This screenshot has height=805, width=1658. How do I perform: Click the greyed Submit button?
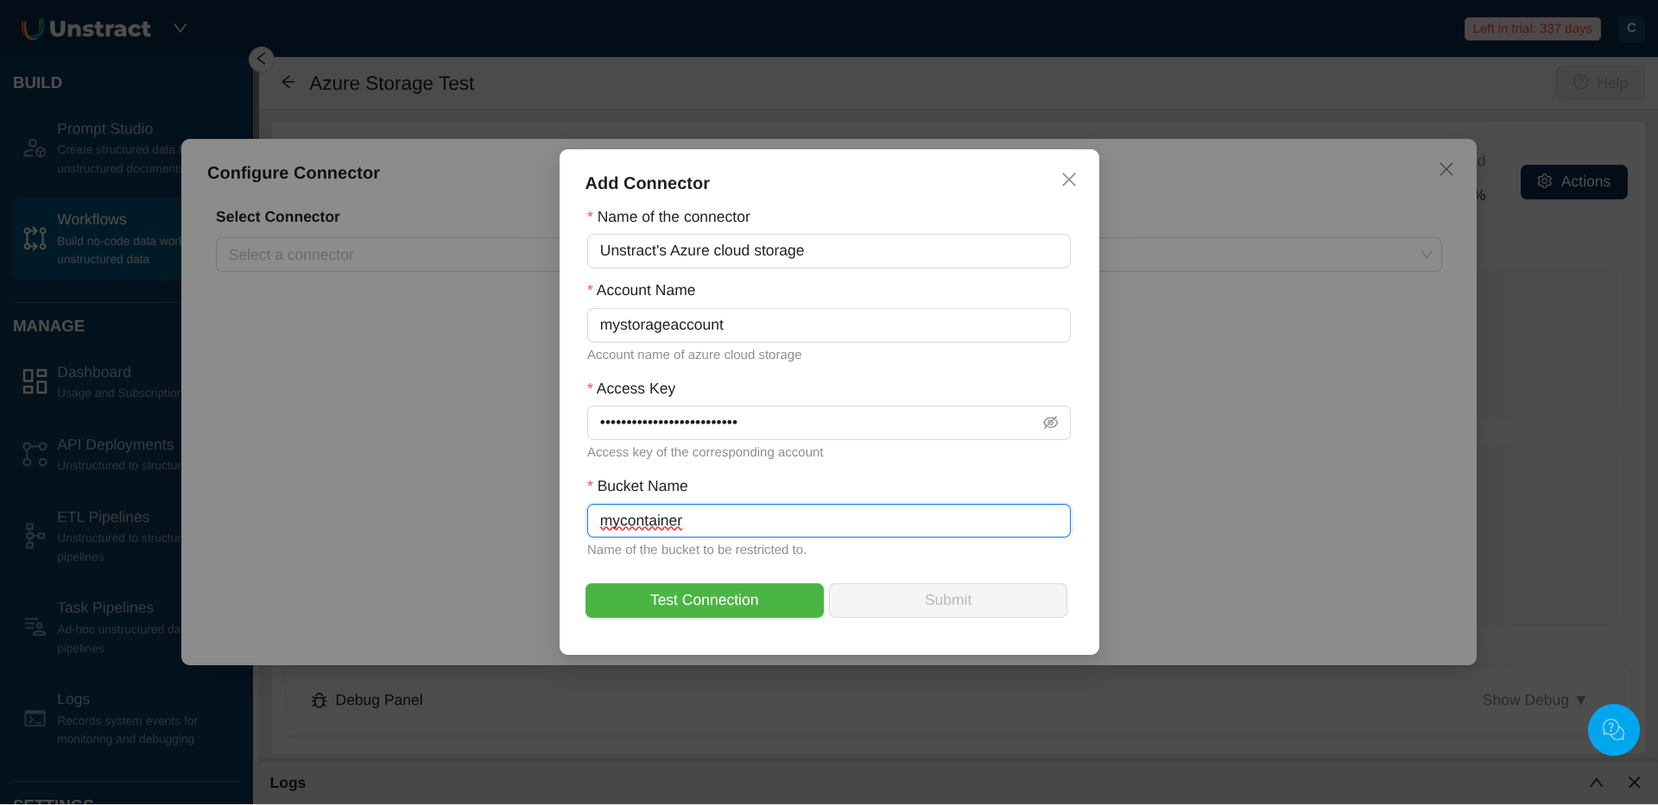947,601
